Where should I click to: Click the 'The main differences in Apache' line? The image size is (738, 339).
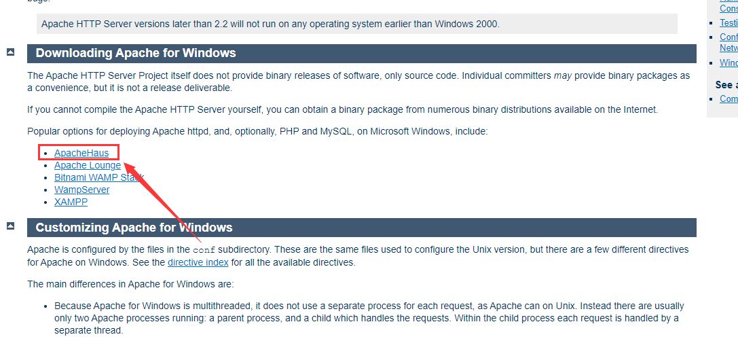tap(130, 285)
